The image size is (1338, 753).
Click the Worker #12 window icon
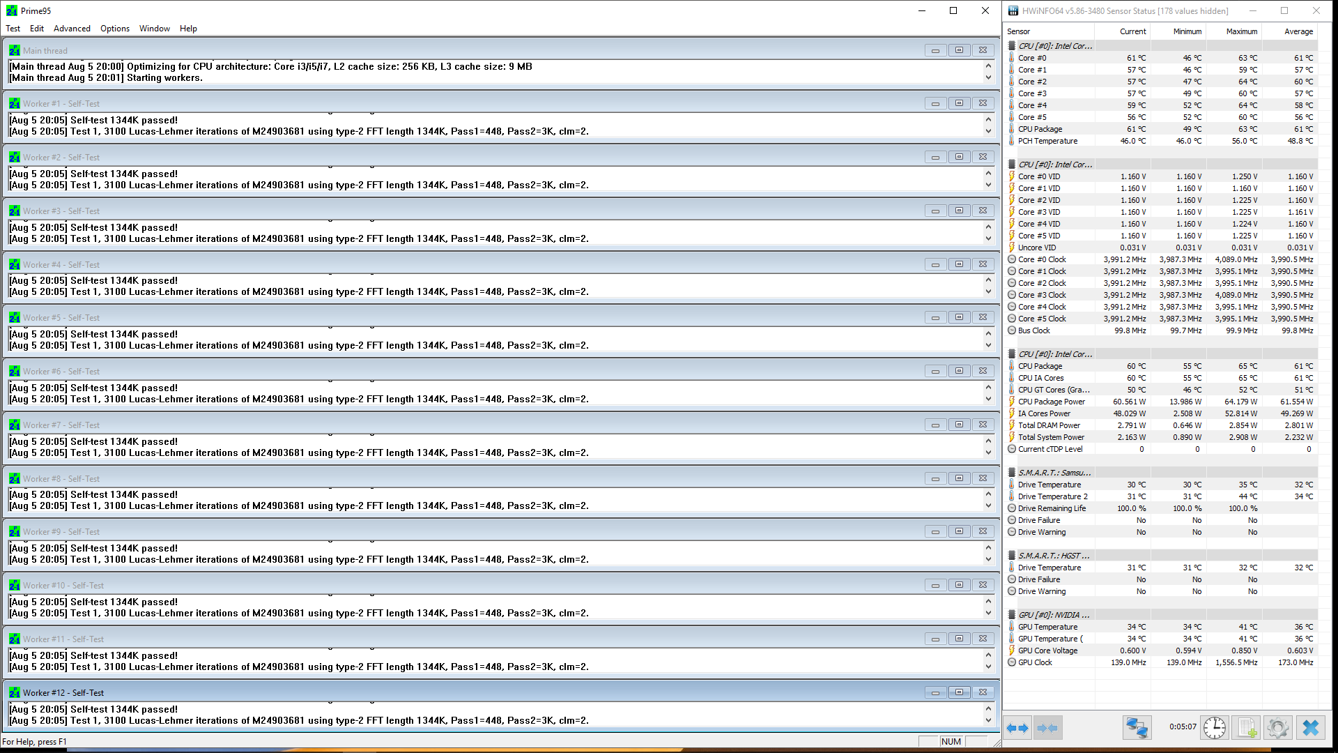[15, 692]
